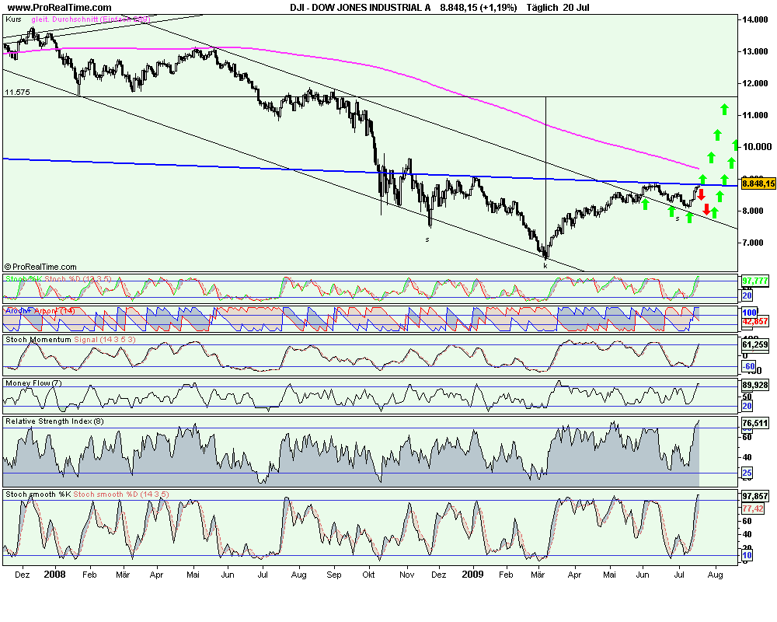Click the Okt month label on time axis
The height and width of the screenshot is (622, 777).
[x=368, y=575]
